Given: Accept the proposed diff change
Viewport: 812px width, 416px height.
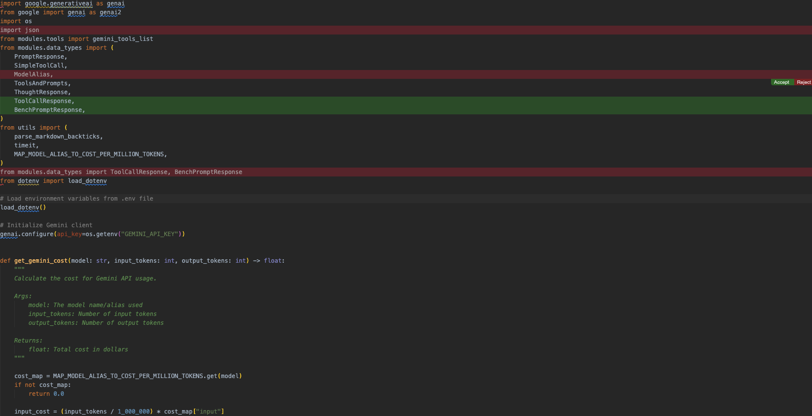Looking at the screenshot, I should [x=782, y=82].
